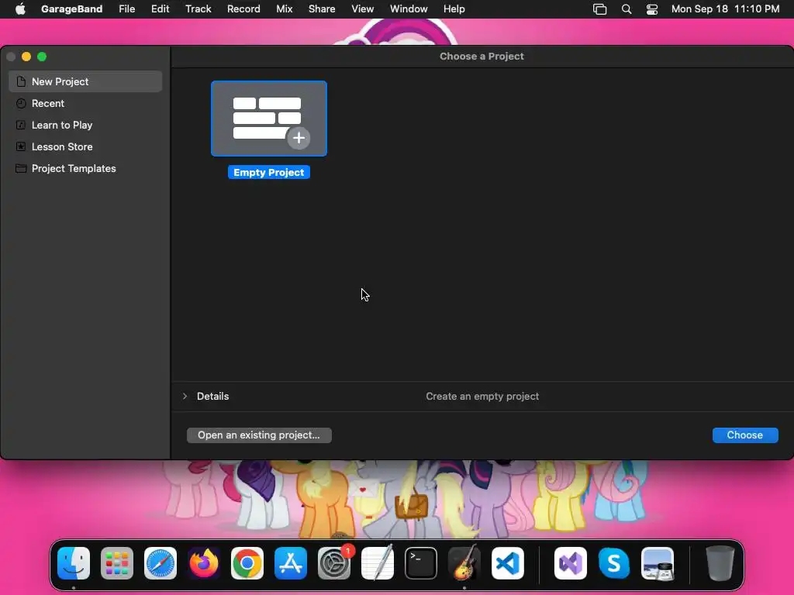Click the Lesson Store star icon

[21, 146]
